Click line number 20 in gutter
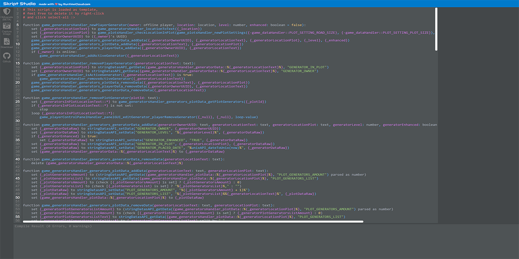519x259 pixels. click(17, 83)
